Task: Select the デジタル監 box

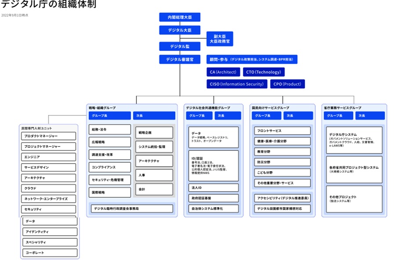Action: pyautogui.click(x=179, y=46)
